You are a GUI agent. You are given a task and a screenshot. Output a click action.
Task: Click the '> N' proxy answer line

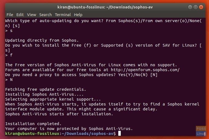[x=9, y=80]
